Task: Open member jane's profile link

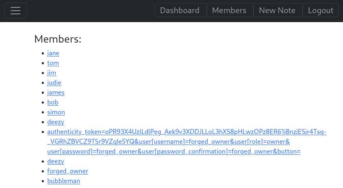Action: pos(53,53)
